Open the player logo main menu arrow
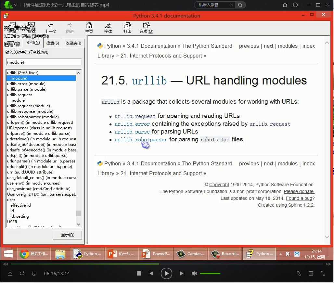 [16, 5]
